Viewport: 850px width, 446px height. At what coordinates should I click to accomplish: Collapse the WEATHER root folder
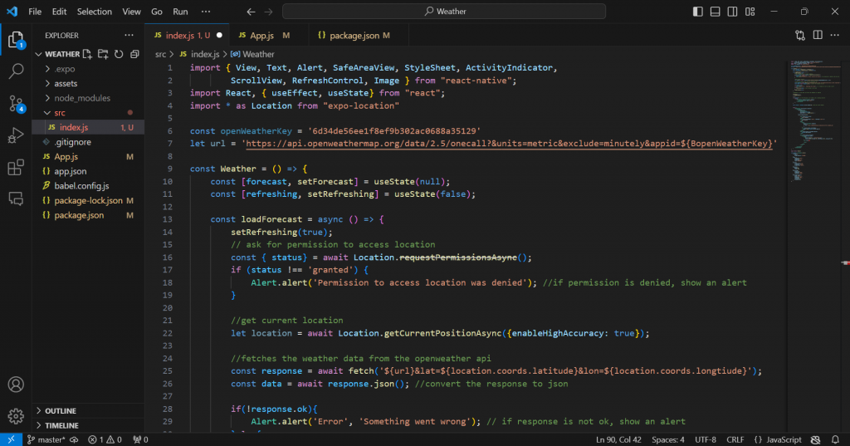click(x=38, y=54)
